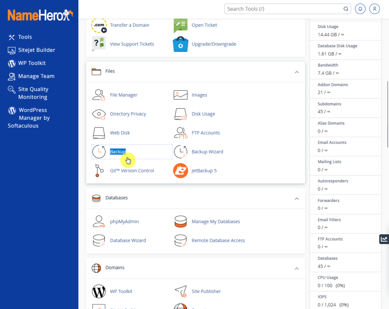Screen dimensions: 389x309
Task: Click the Bandwidth value 7.4 GB
Action: click(x=328, y=73)
